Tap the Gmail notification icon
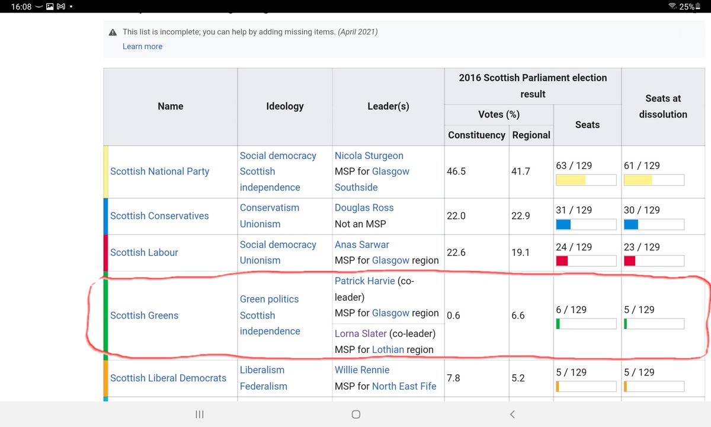The width and height of the screenshot is (711, 427). (x=60, y=7)
